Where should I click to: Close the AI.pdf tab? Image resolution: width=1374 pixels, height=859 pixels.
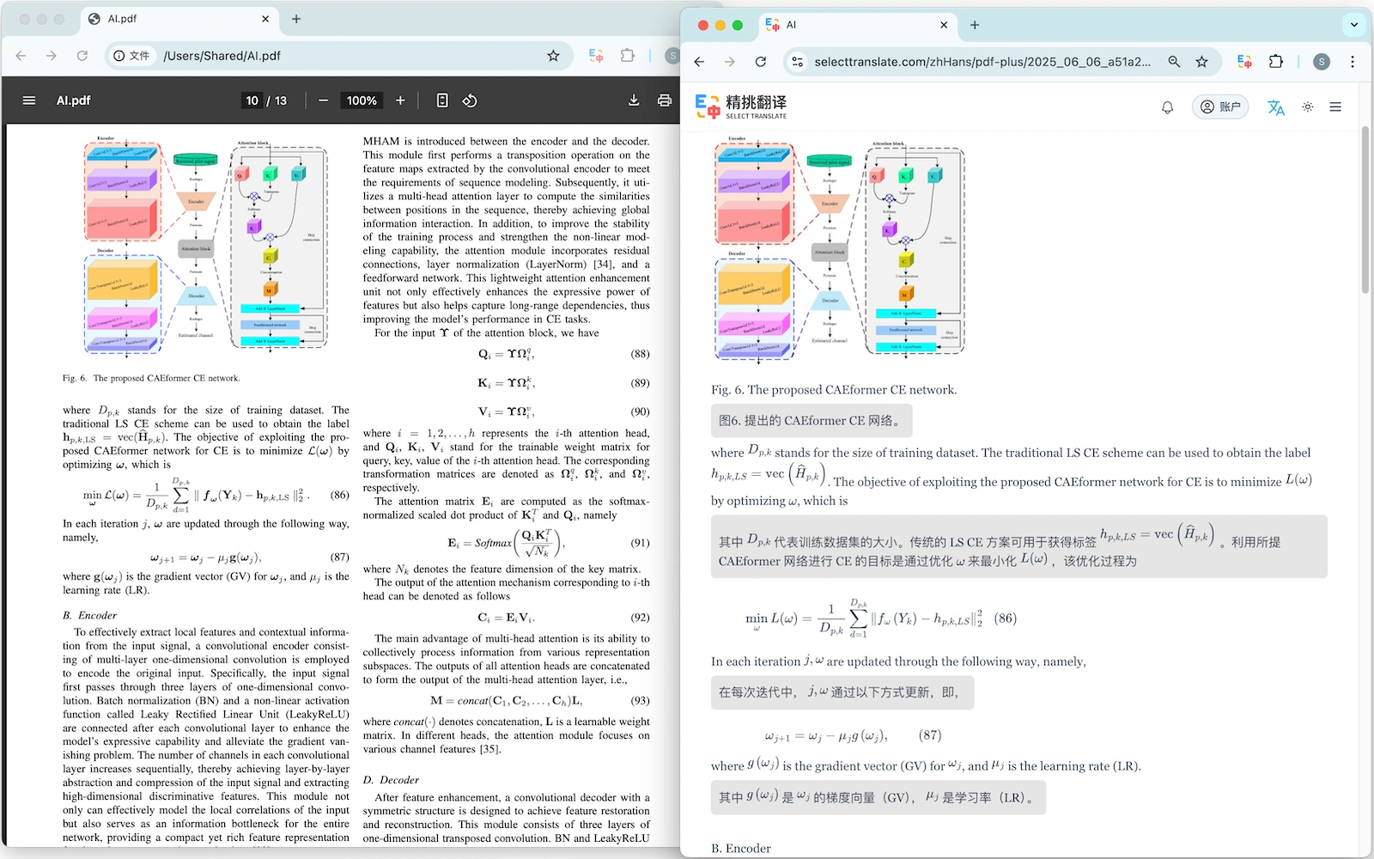pos(265,19)
